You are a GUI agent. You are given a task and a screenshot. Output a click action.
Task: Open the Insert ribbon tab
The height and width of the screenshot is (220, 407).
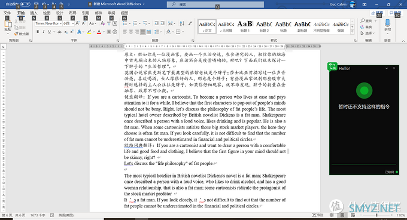(34, 13)
